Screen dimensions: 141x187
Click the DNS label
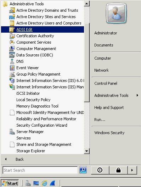(x=20, y=61)
